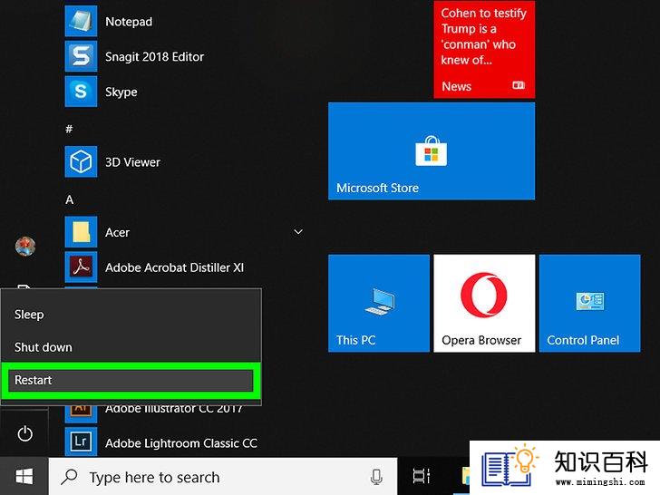This screenshot has height=495, width=660.
Task: Click the Acer folder icon
Action: pos(81,232)
